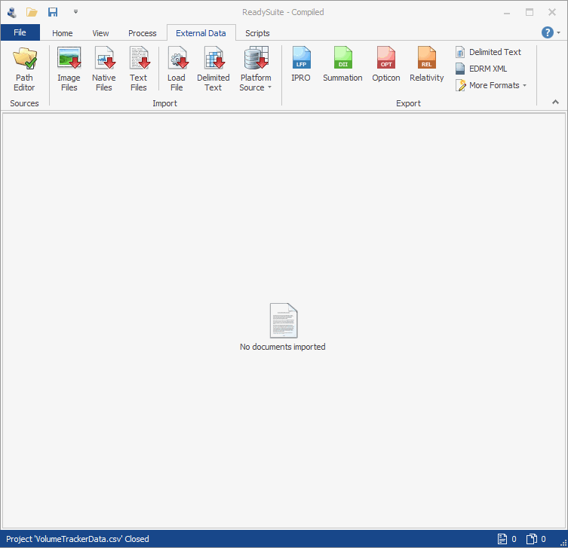Click the Load File import button
This screenshot has height=548, width=568.
click(177, 69)
